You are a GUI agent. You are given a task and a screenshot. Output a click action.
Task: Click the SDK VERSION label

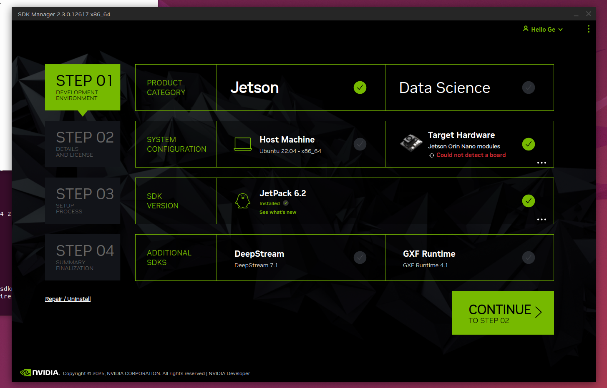point(163,201)
